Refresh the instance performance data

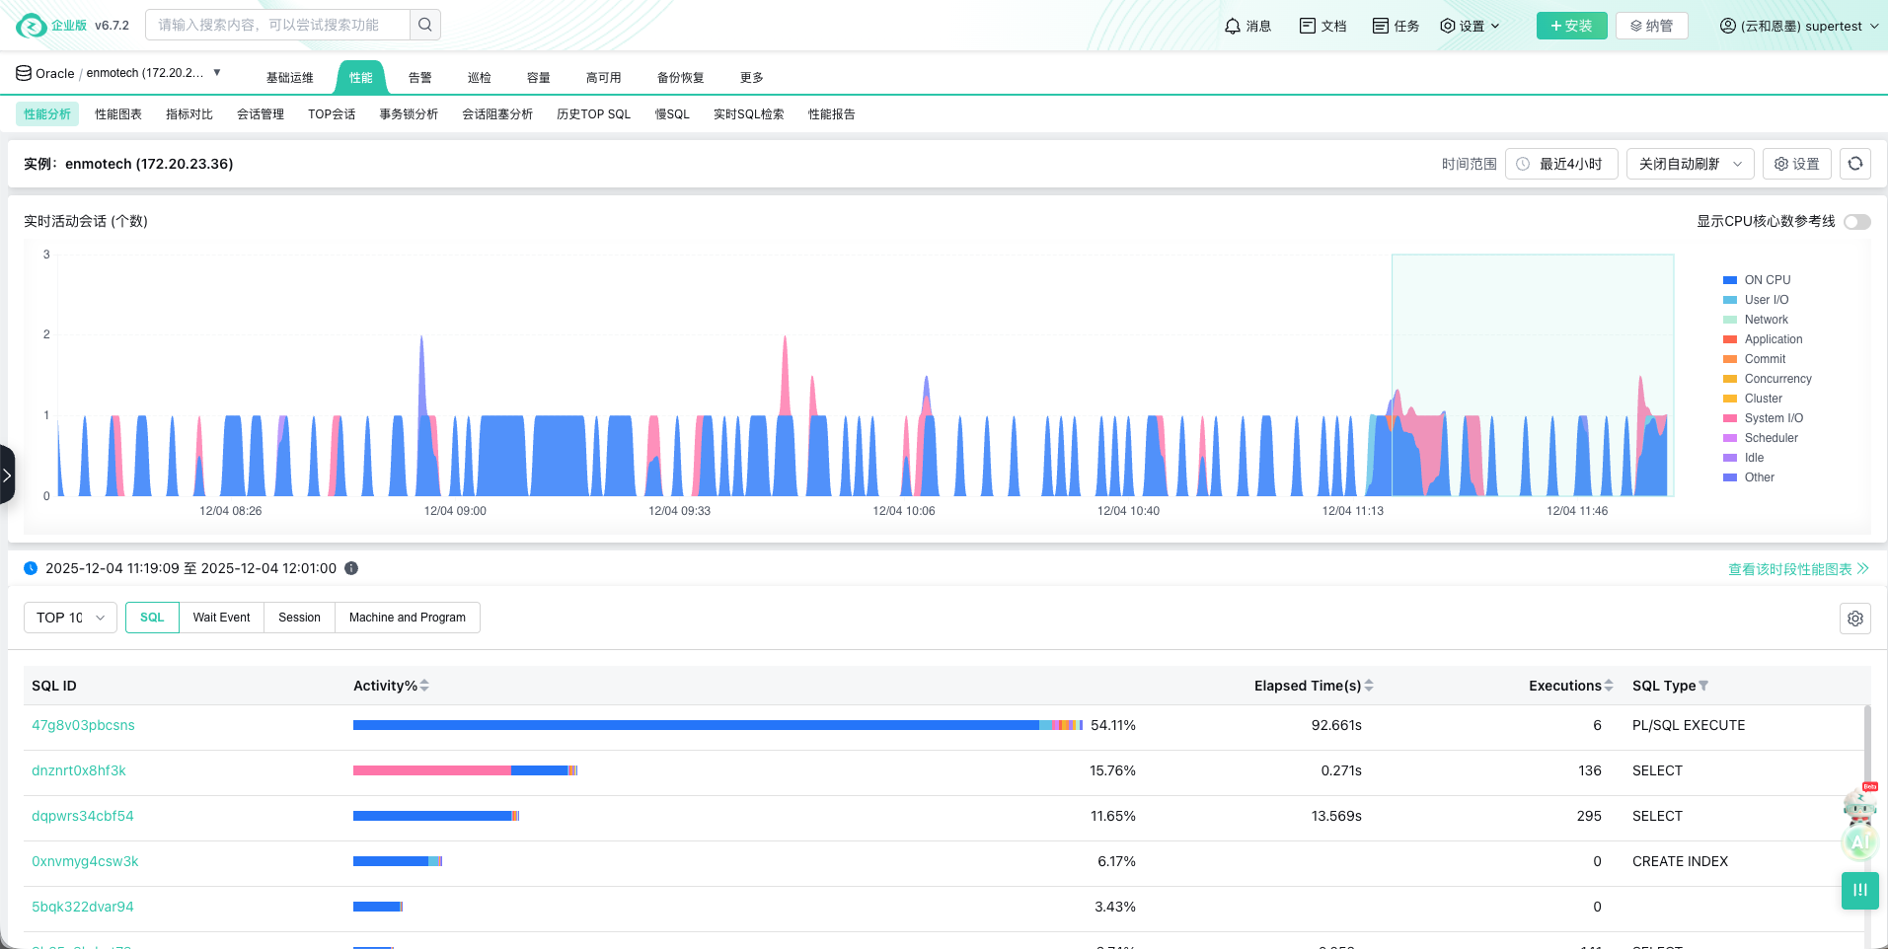(x=1854, y=164)
